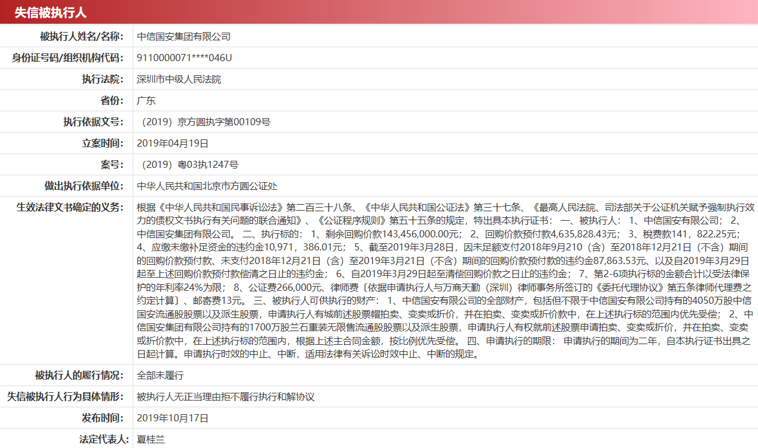This screenshot has height=448, width=758.
Task: Click publish date 2019年10月17日
Action: [173, 418]
